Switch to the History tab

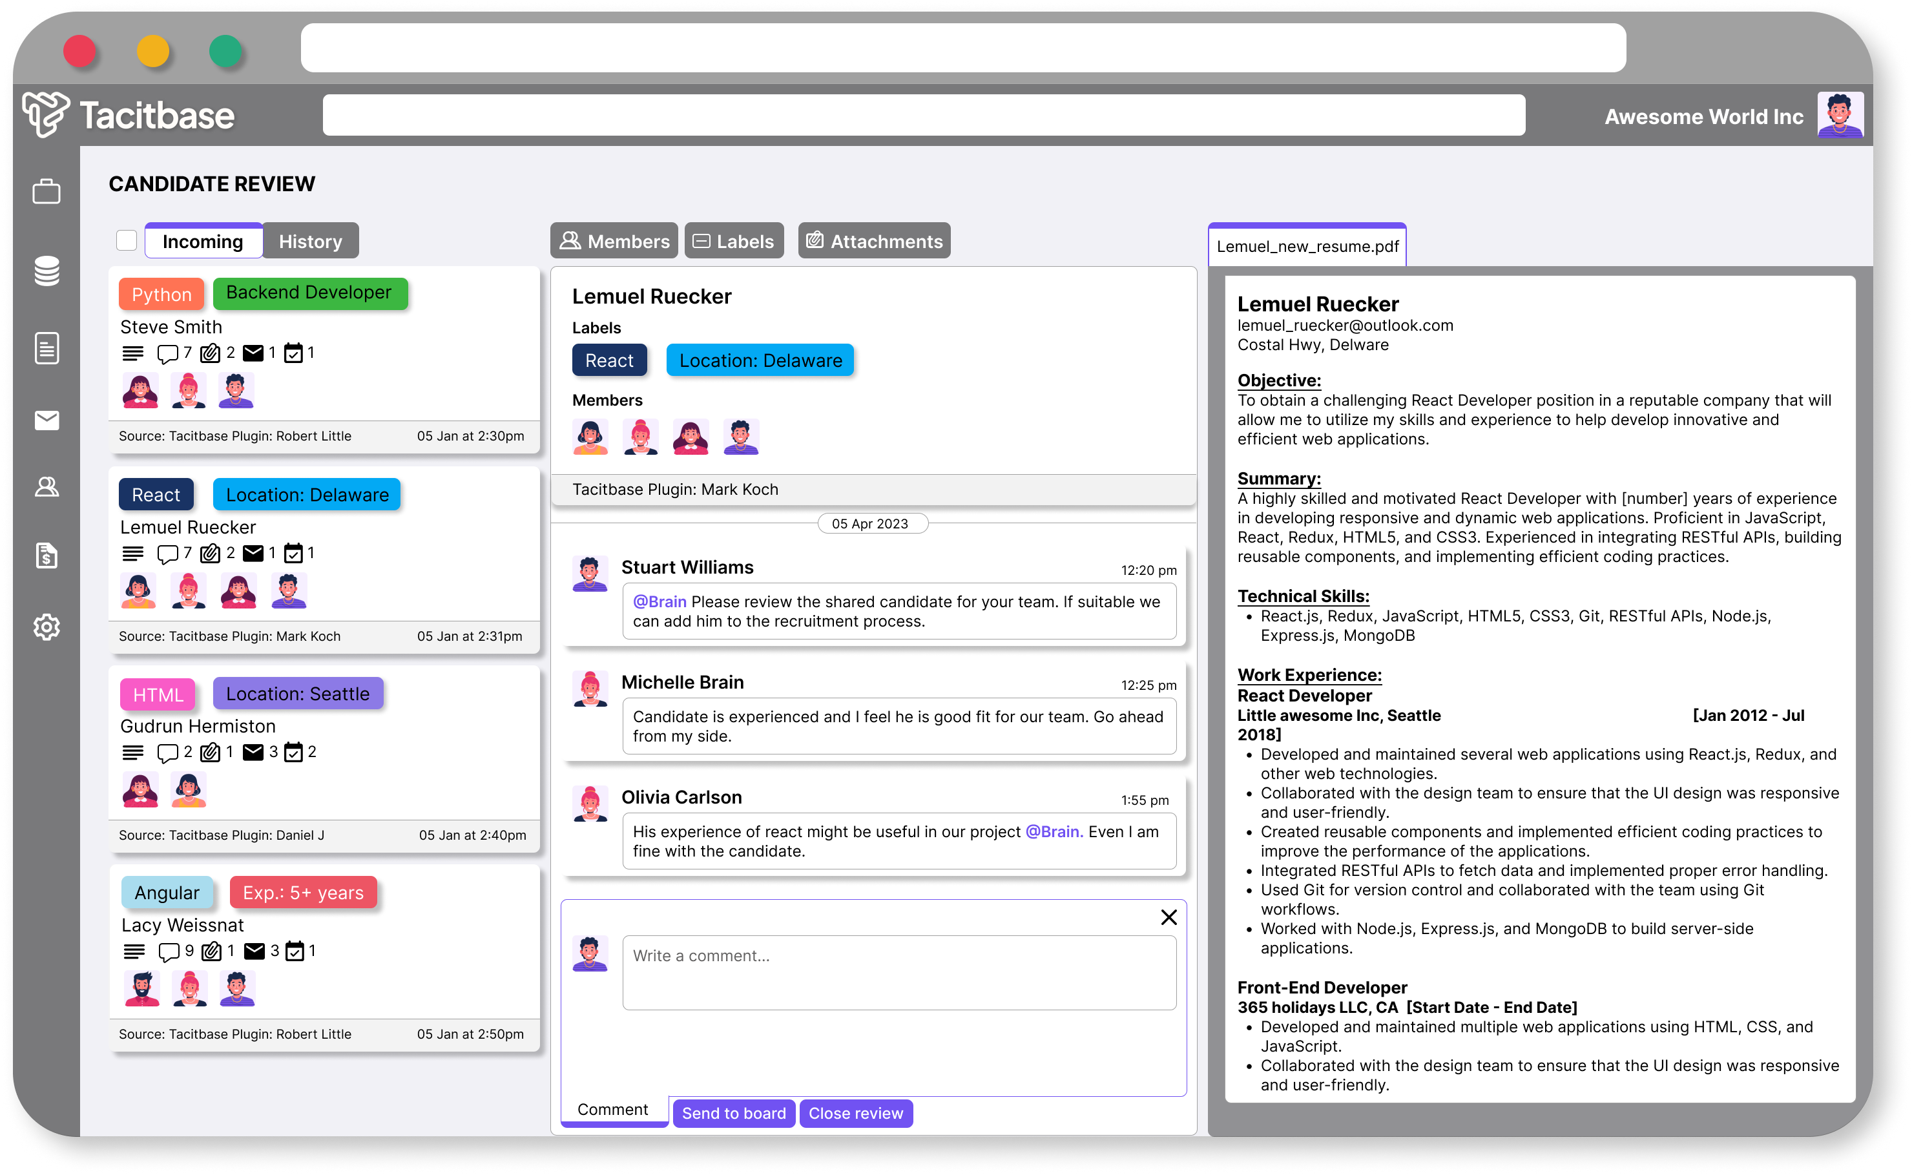click(310, 242)
